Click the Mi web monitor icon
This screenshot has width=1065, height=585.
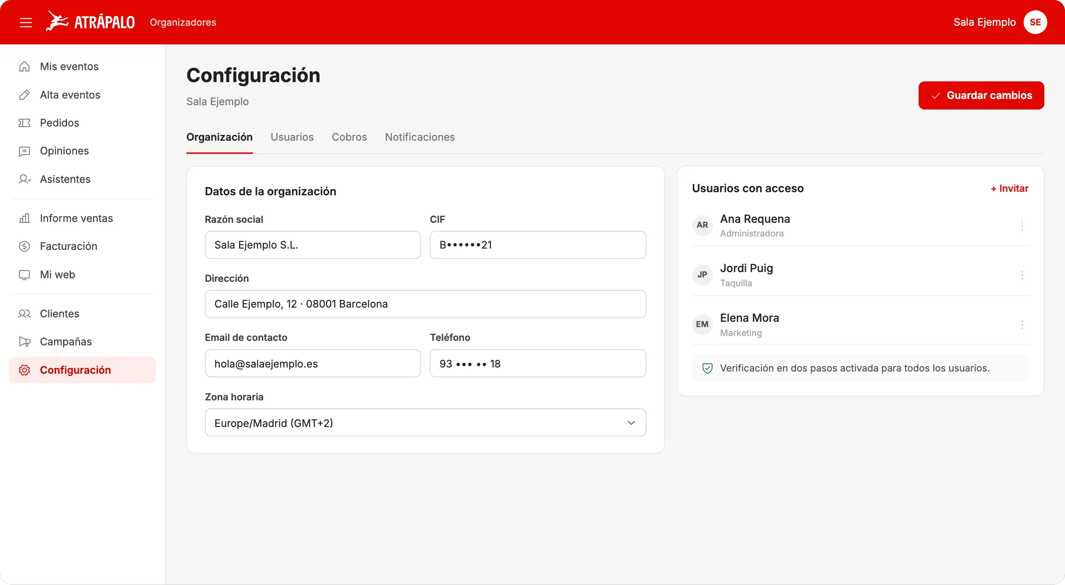tap(24, 275)
